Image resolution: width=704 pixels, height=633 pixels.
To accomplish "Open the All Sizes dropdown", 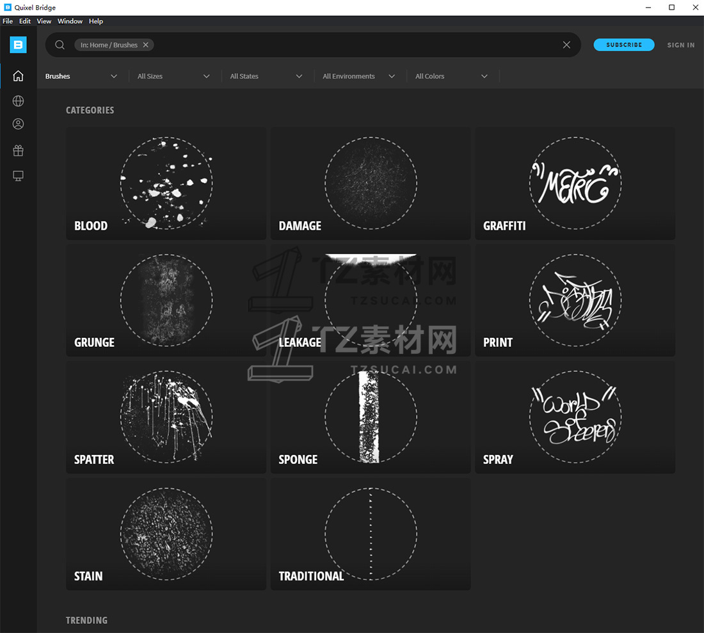I will pos(173,76).
